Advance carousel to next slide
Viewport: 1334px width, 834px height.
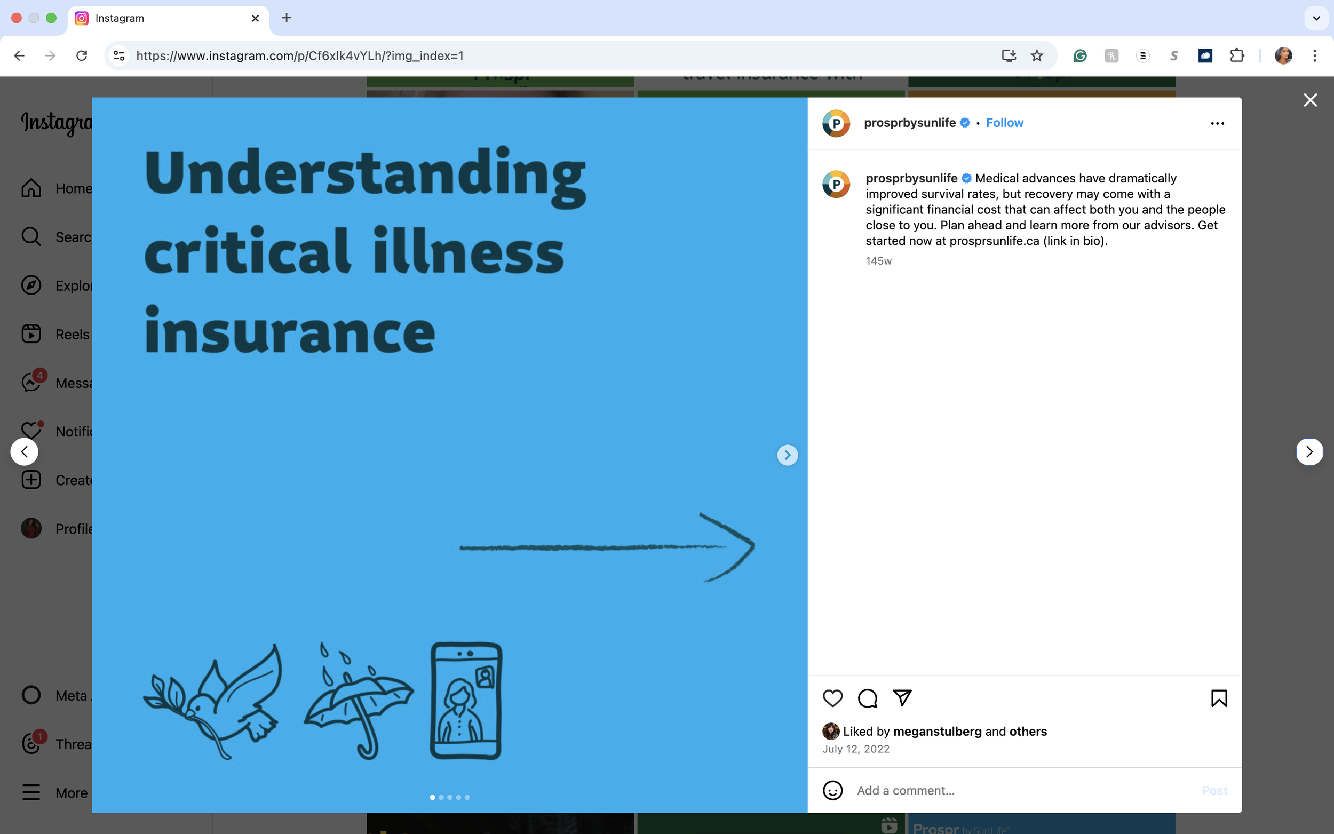(787, 455)
